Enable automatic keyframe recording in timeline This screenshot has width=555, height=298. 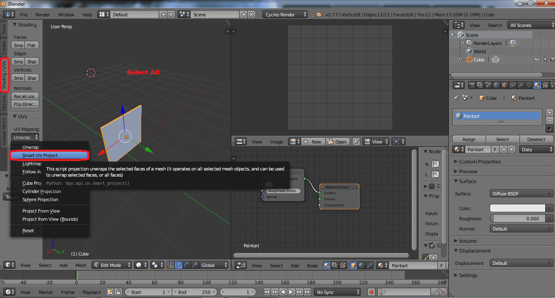pyautogui.click(x=371, y=292)
